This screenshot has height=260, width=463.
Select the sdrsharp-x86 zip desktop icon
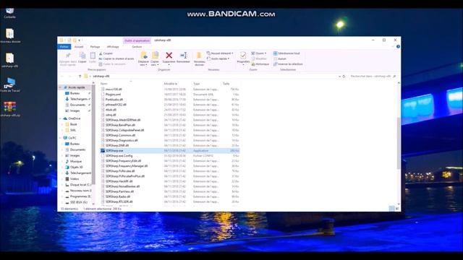9,109
